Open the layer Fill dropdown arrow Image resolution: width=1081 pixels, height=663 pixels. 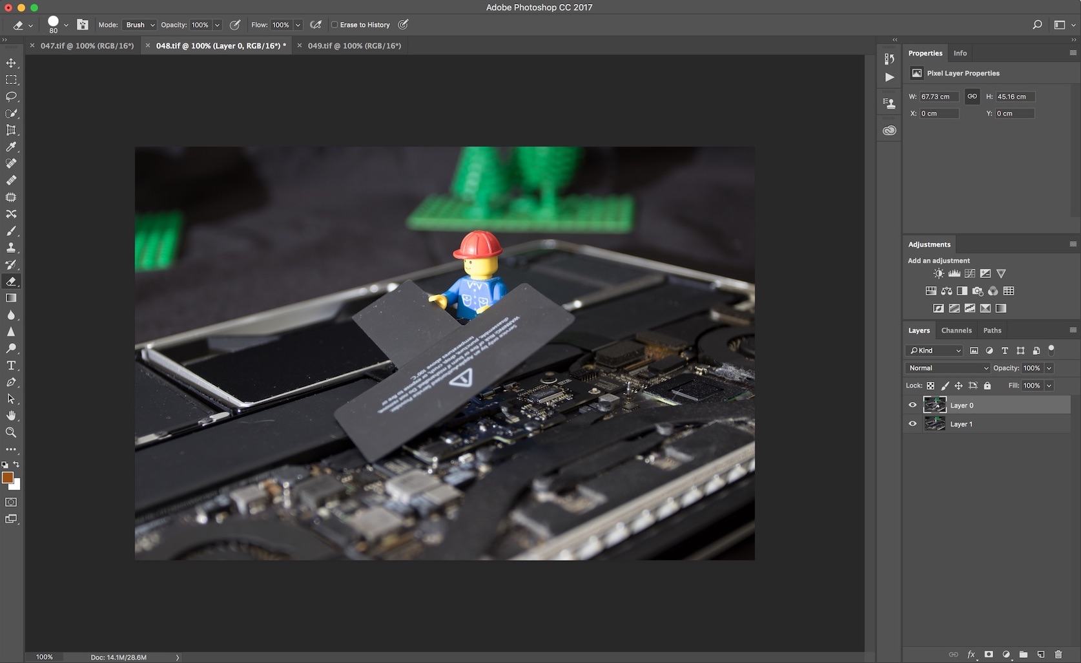(1049, 386)
